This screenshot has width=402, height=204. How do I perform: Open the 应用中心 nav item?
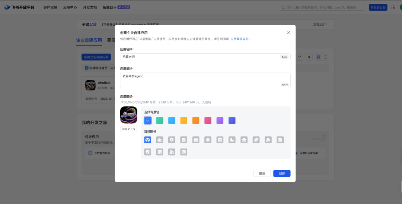click(x=70, y=7)
